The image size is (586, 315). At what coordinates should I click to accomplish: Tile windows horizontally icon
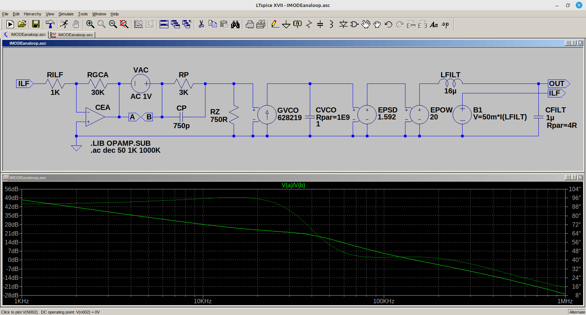164,24
